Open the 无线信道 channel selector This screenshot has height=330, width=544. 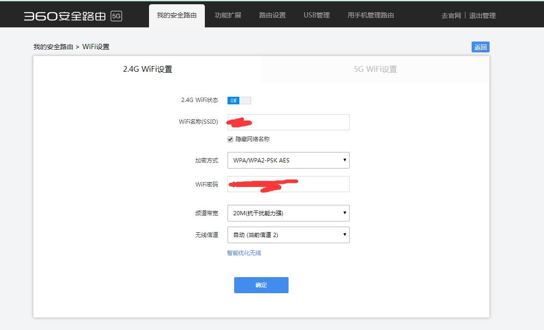pos(288,235)
